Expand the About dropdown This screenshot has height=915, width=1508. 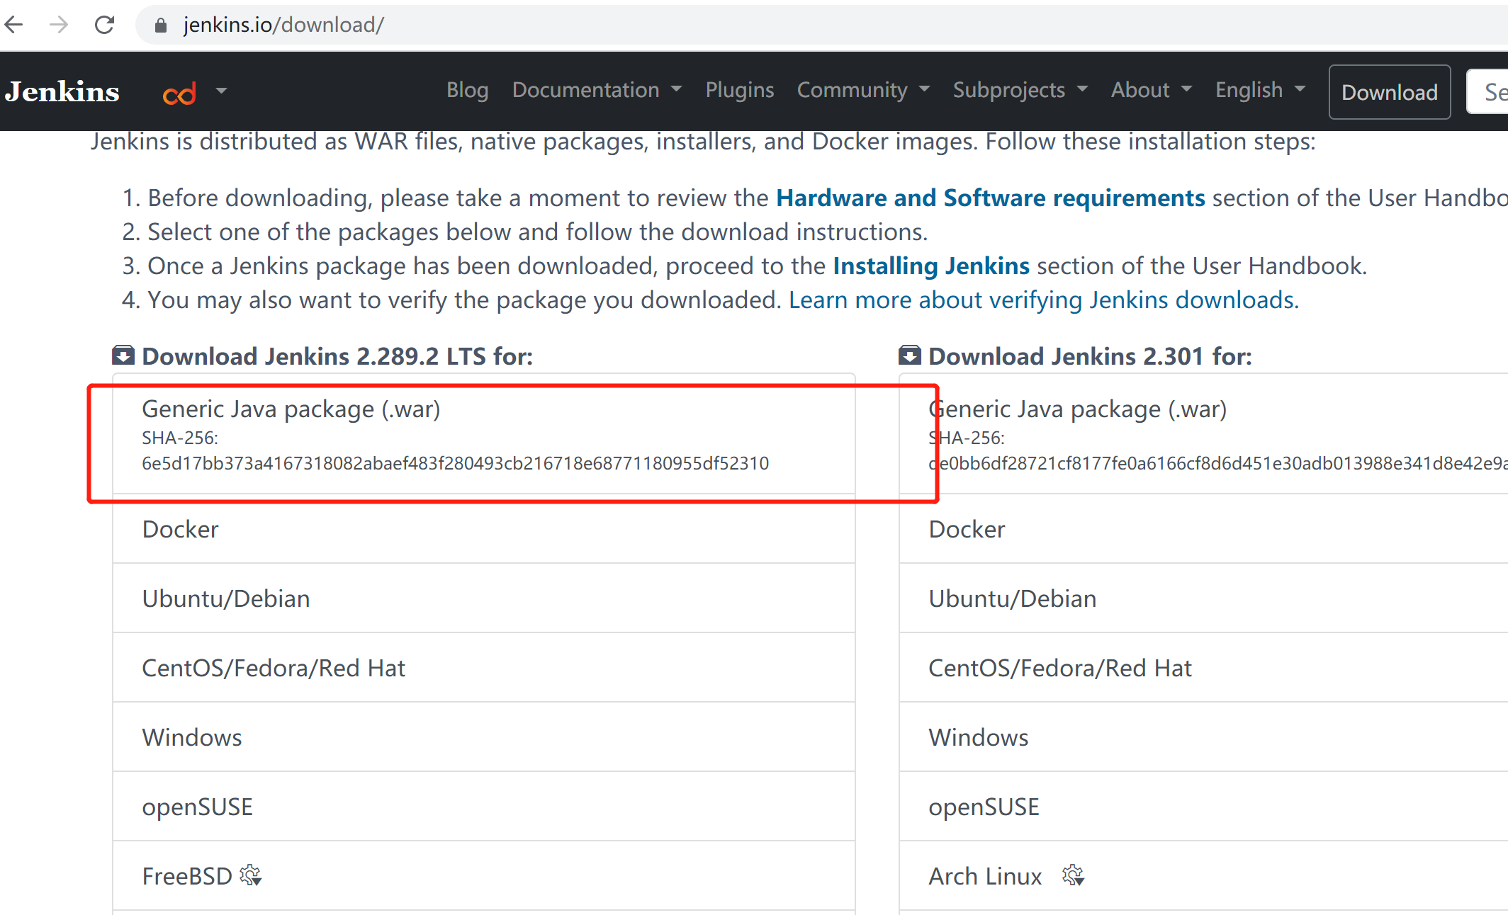[x=1152, y=90]
